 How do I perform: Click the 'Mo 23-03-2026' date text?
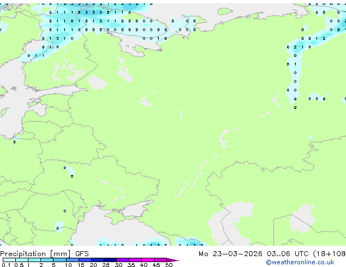[x=230, y=254]
